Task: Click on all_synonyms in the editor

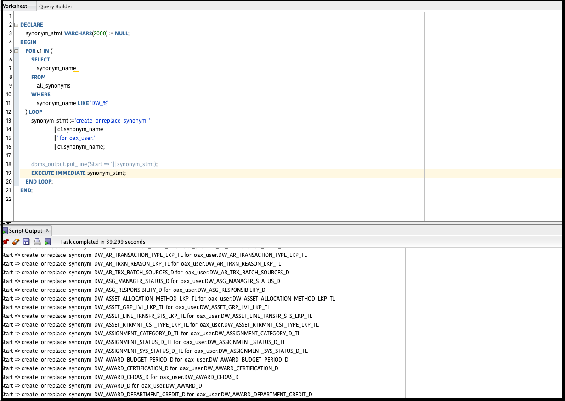Action: pos(53,86)
